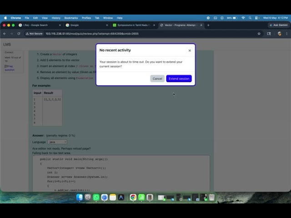Open the File menu
This screenshot has width=291, height=218.
pyautogui.click(x=27, y=18)
